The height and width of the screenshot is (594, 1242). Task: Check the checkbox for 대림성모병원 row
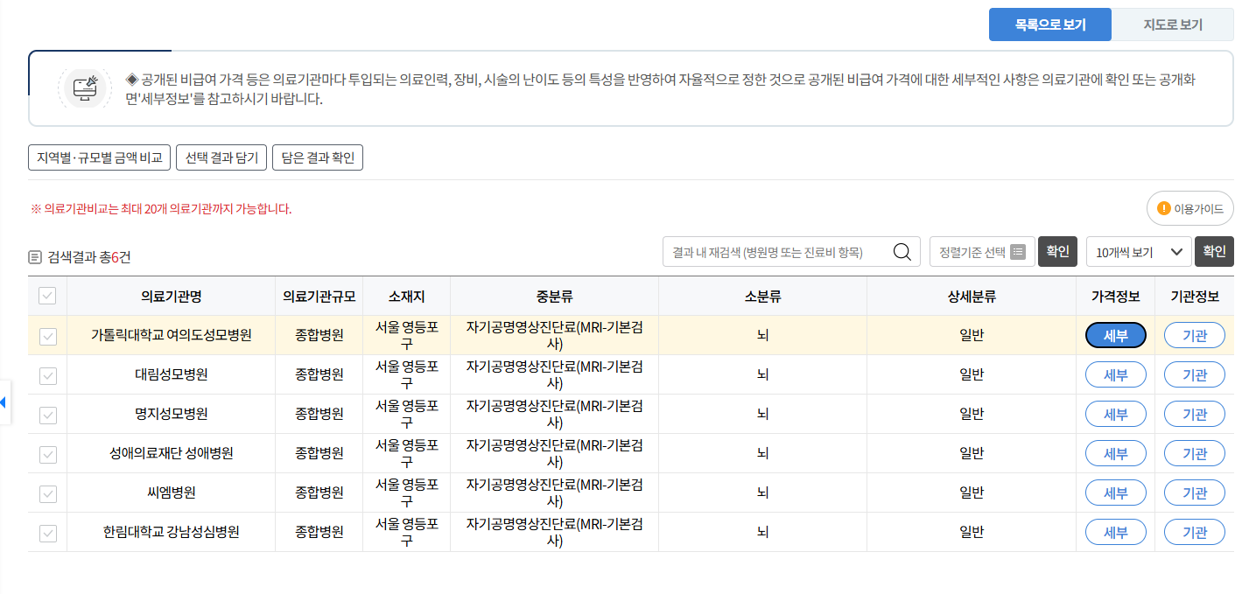click(47, 374)
